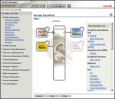Select NGW: Carbon Copy attribute link
Viewport: 115px width, 99px height.
[x=97, y=44]
